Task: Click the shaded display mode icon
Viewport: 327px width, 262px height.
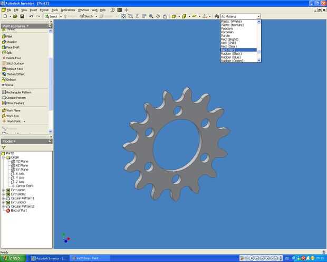Action: [x=174, y=16]
